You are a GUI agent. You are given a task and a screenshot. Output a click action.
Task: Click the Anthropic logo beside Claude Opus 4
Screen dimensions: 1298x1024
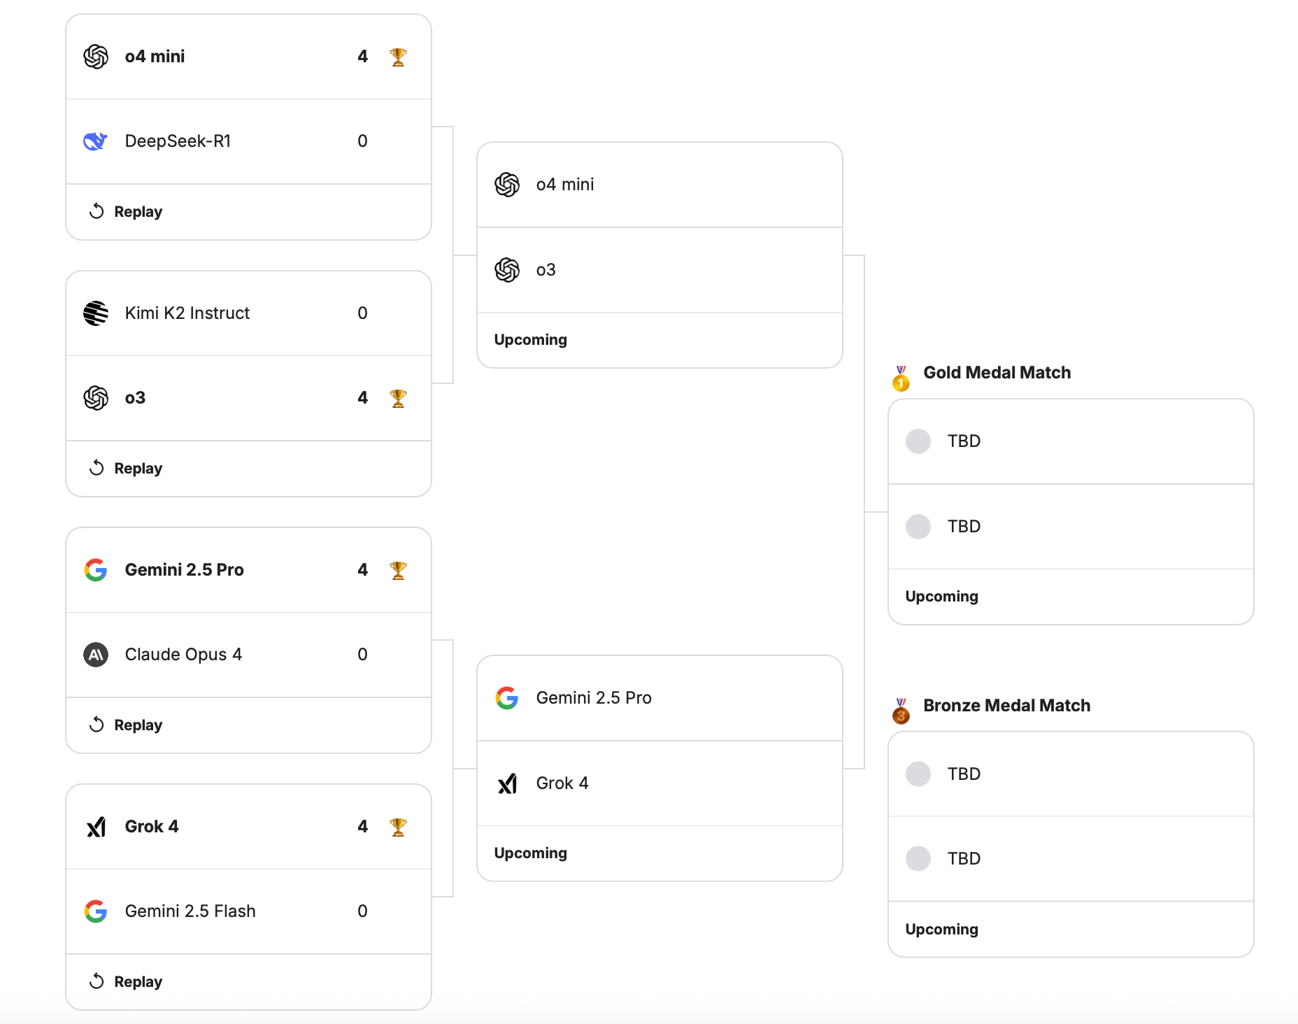pos(96,655)
